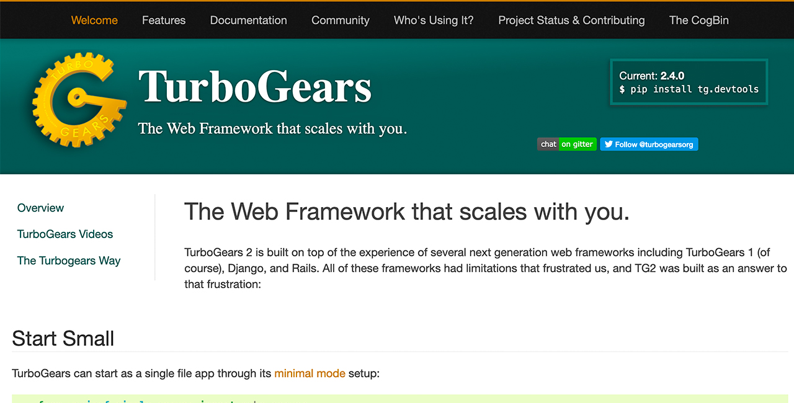The height and width of the screenshot is (403, 794).
Task: Follow the minimal mode link
Action: [x=310, y=374]
